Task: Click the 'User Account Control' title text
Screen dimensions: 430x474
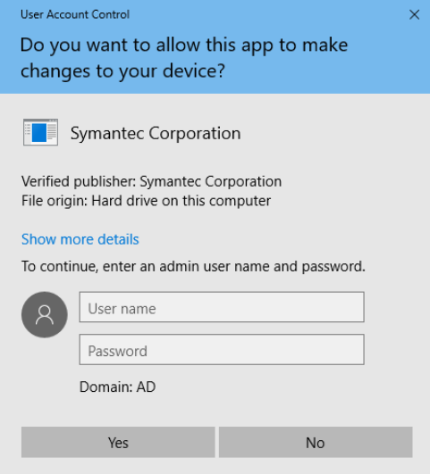Action: click(75, 14)
